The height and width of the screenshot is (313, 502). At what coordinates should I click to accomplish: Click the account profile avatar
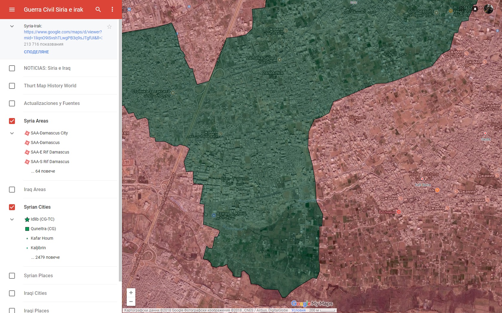click(489, 9)
